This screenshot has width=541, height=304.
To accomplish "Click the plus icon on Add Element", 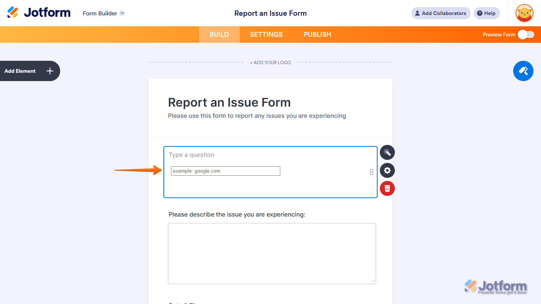I will [49, 71].
